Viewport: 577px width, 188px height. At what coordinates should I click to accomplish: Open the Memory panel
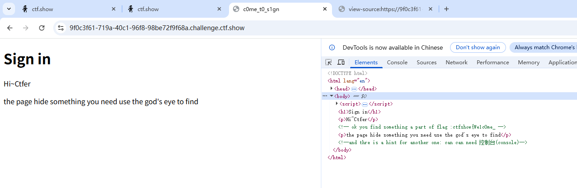(529, 63)
